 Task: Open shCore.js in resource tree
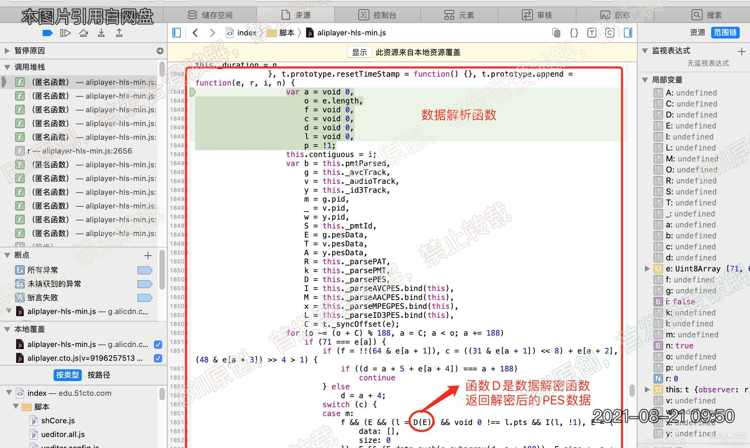pos(58,421)
